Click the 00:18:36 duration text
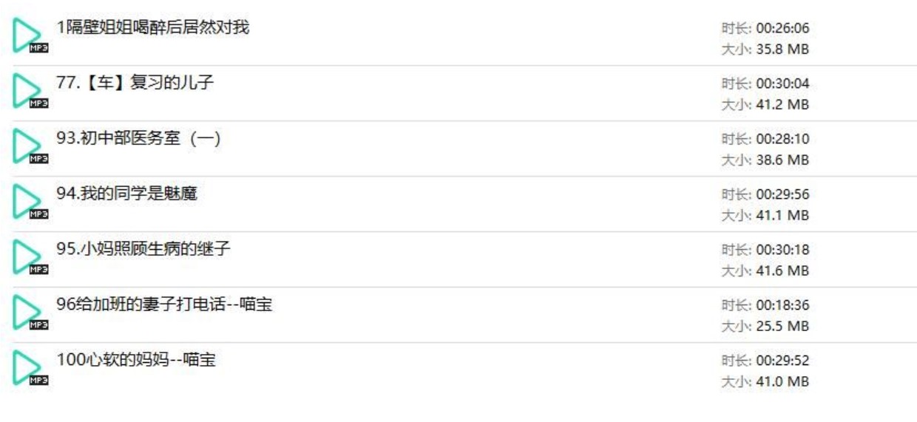The width and height of the screenshot is (917, 422). tap(765, 306)
